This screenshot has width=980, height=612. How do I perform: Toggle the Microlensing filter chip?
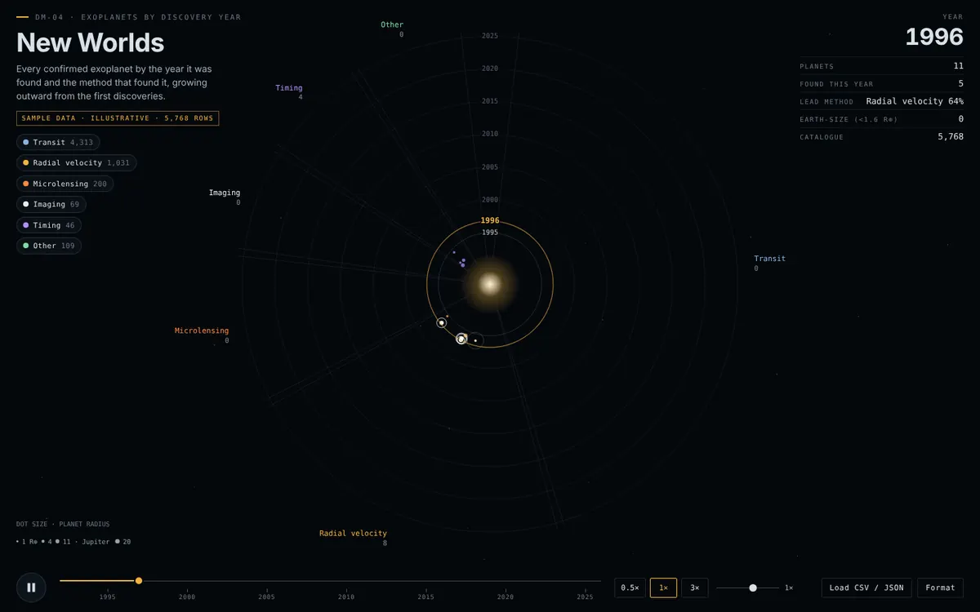point(65,184)
